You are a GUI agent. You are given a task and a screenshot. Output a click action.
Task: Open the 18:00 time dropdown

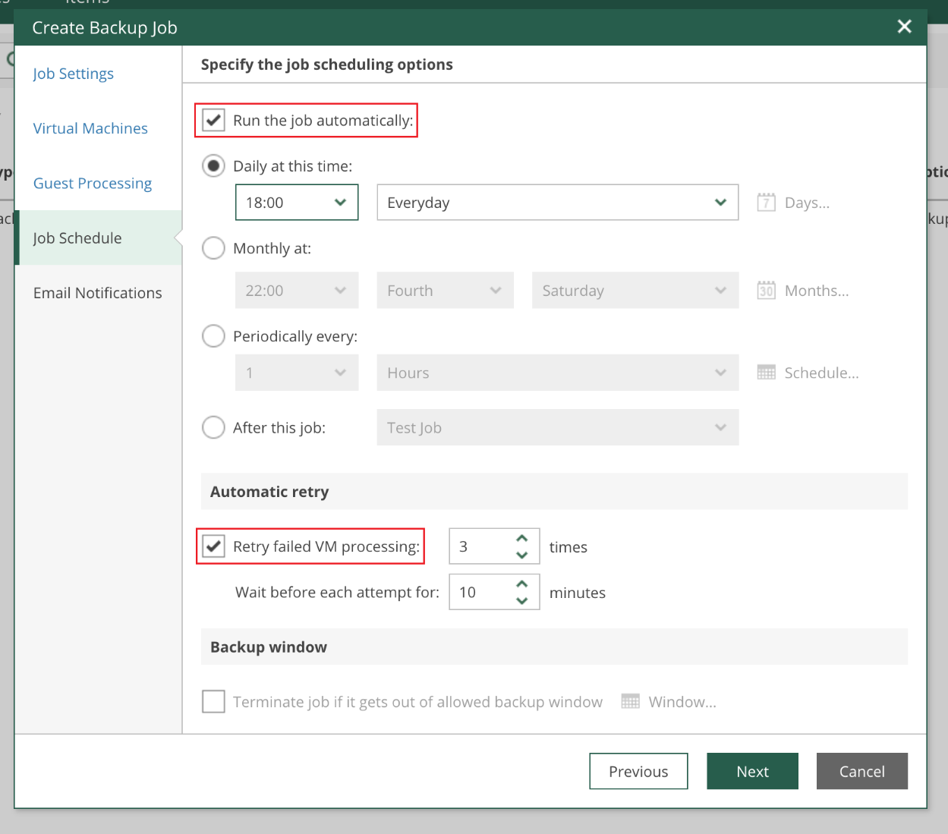297,203
